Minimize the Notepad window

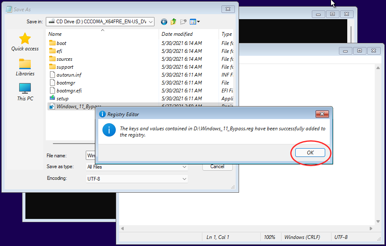(x=345, y=51)
